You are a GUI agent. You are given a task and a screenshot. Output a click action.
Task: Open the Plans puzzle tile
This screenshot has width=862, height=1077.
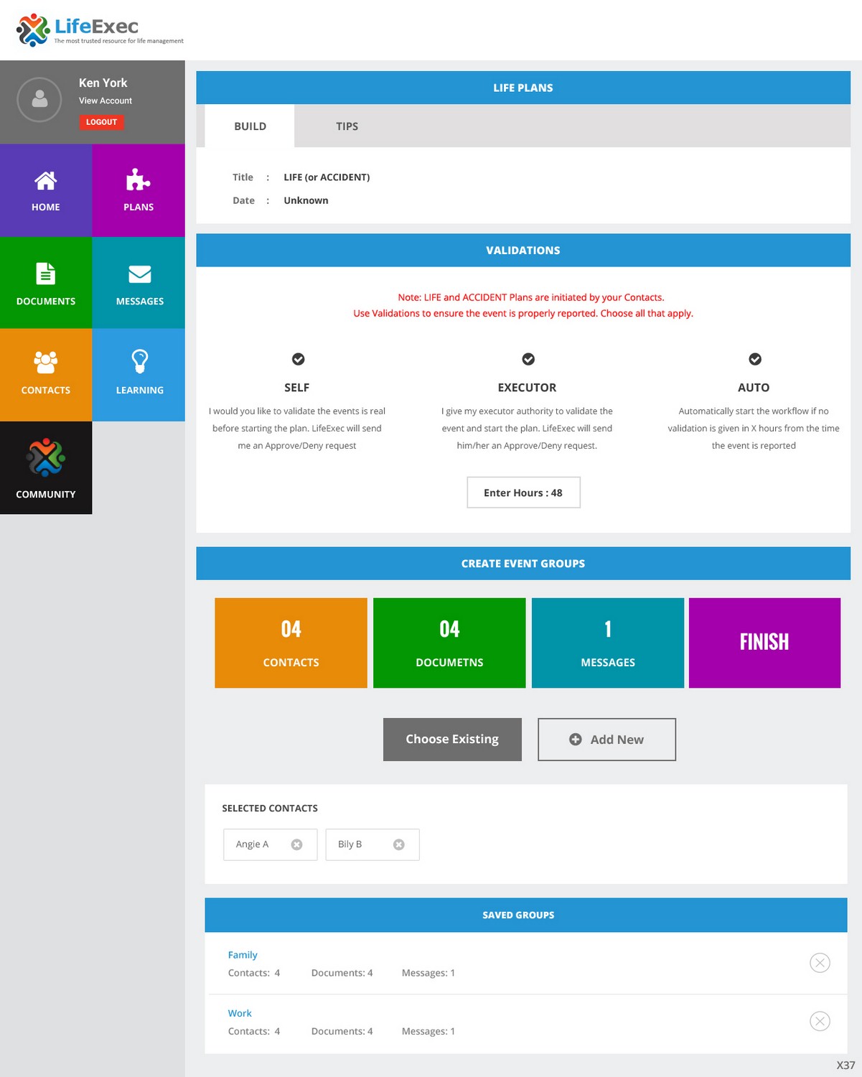tap(139, 190)
